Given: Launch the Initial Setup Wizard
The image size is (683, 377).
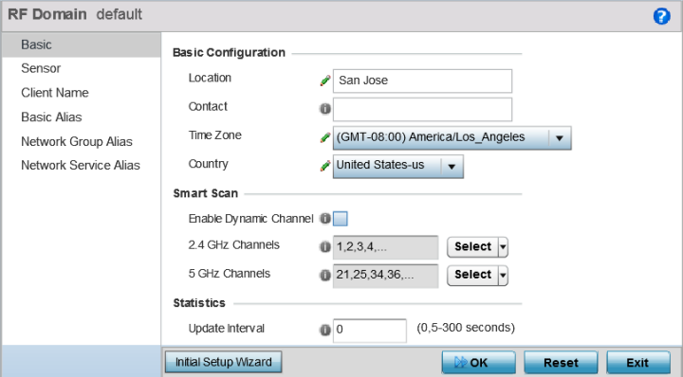Looking at the screenshot, I should coord(224,362).
